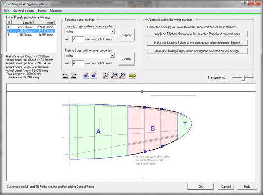Image resolution: width=263 pixels, height=195 pixels.
Task: Open the Edit menu
Action: (7, 11)
